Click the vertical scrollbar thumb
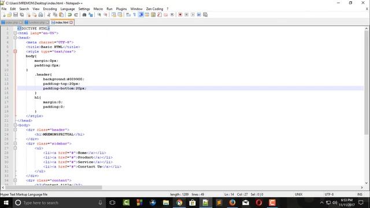This screenshot has height=208, width=370. click(366, 83)
